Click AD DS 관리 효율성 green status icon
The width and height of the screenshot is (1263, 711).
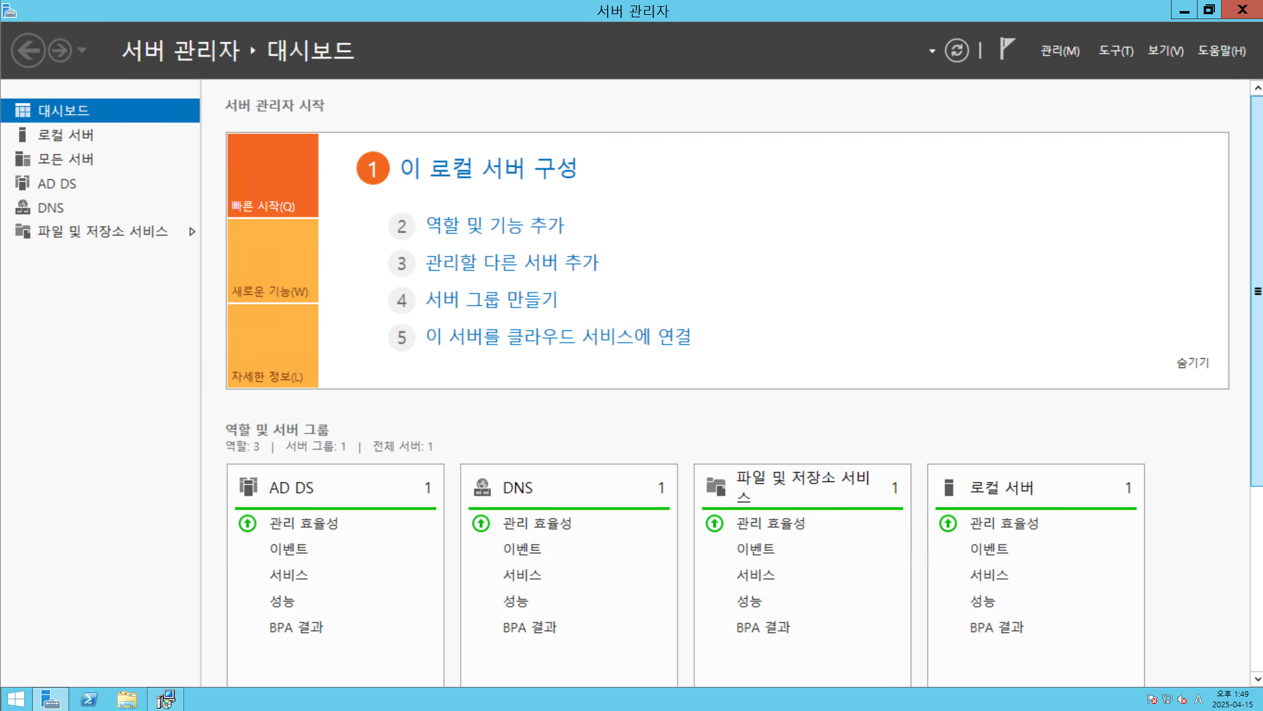tap(248, 524)
